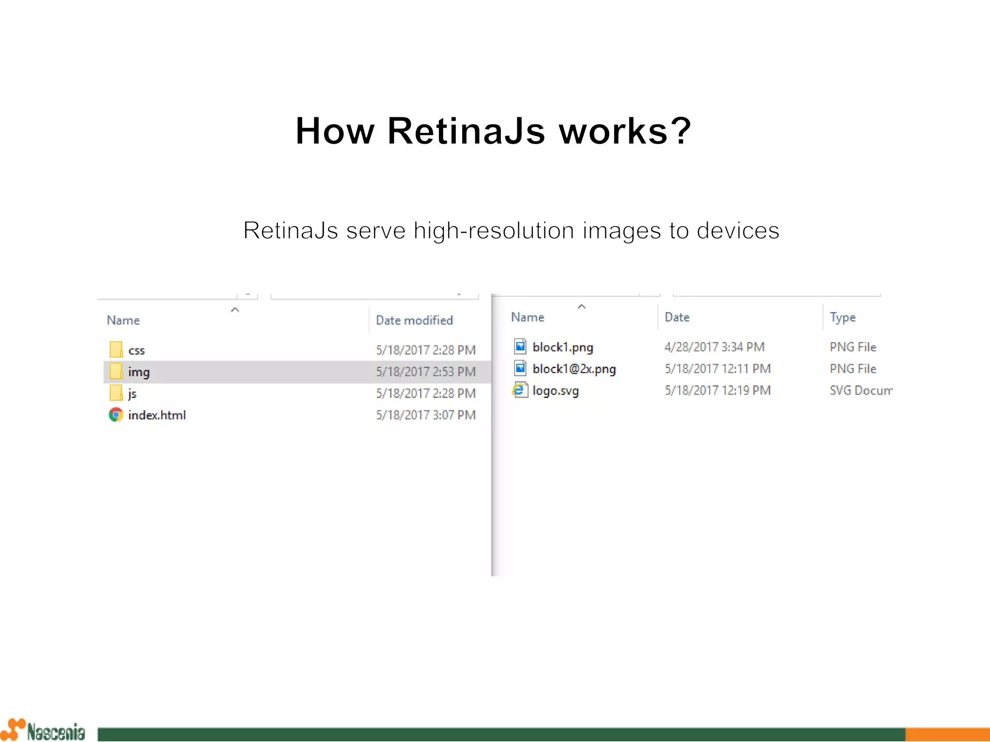Click the Internet Explorer icon for logo.svg

520,390
